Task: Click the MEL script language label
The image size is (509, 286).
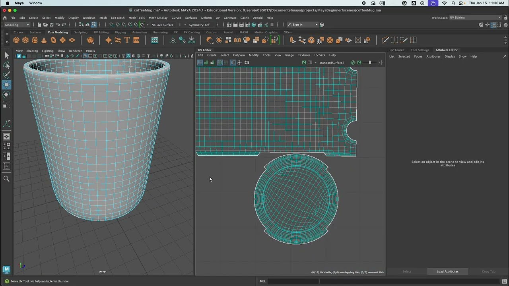Action: coord(262,281)
